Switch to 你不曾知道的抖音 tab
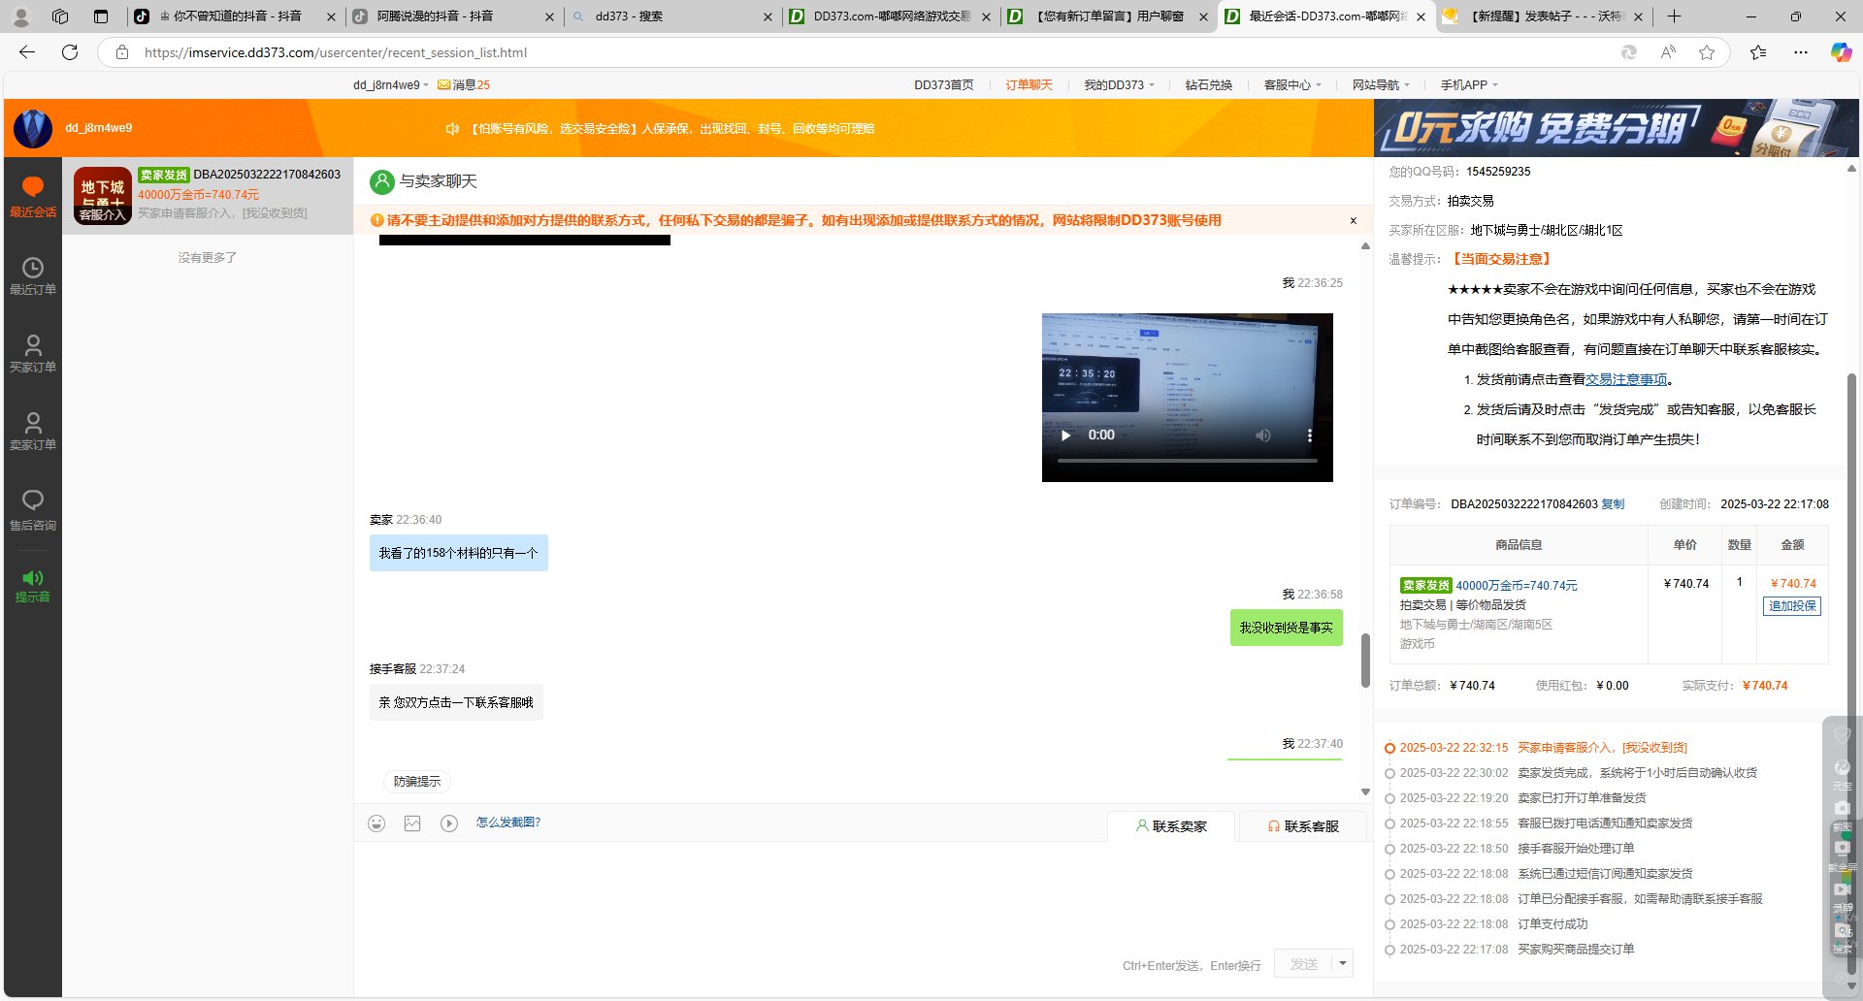 235,16
